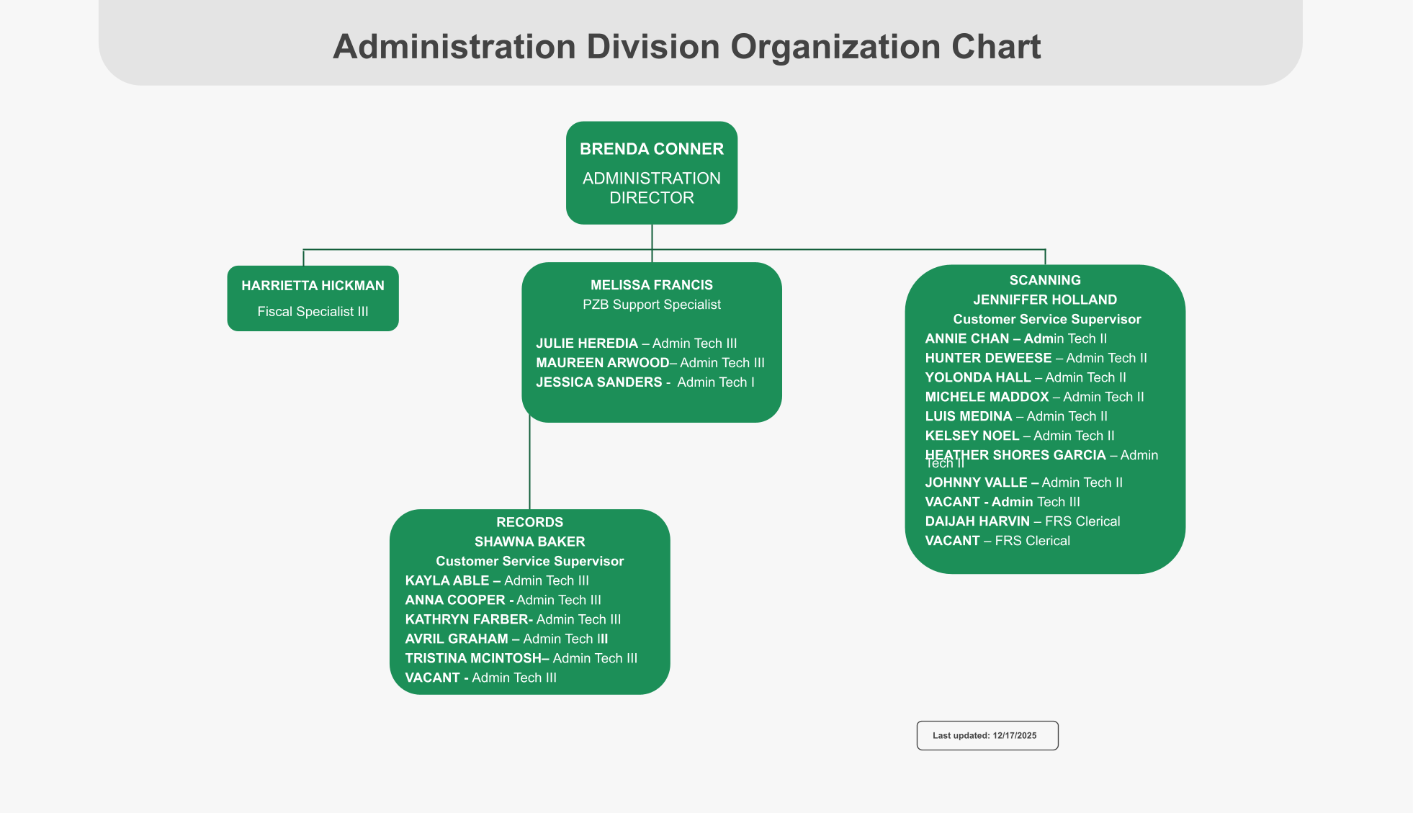Image resolution: width=1413 pixels, height=813 pixels.
Task: Select the Harrietta Hickman Fiscal Specialist box
Action: pos(313,298)
